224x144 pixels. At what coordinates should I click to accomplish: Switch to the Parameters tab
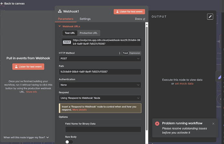(66, 19)
